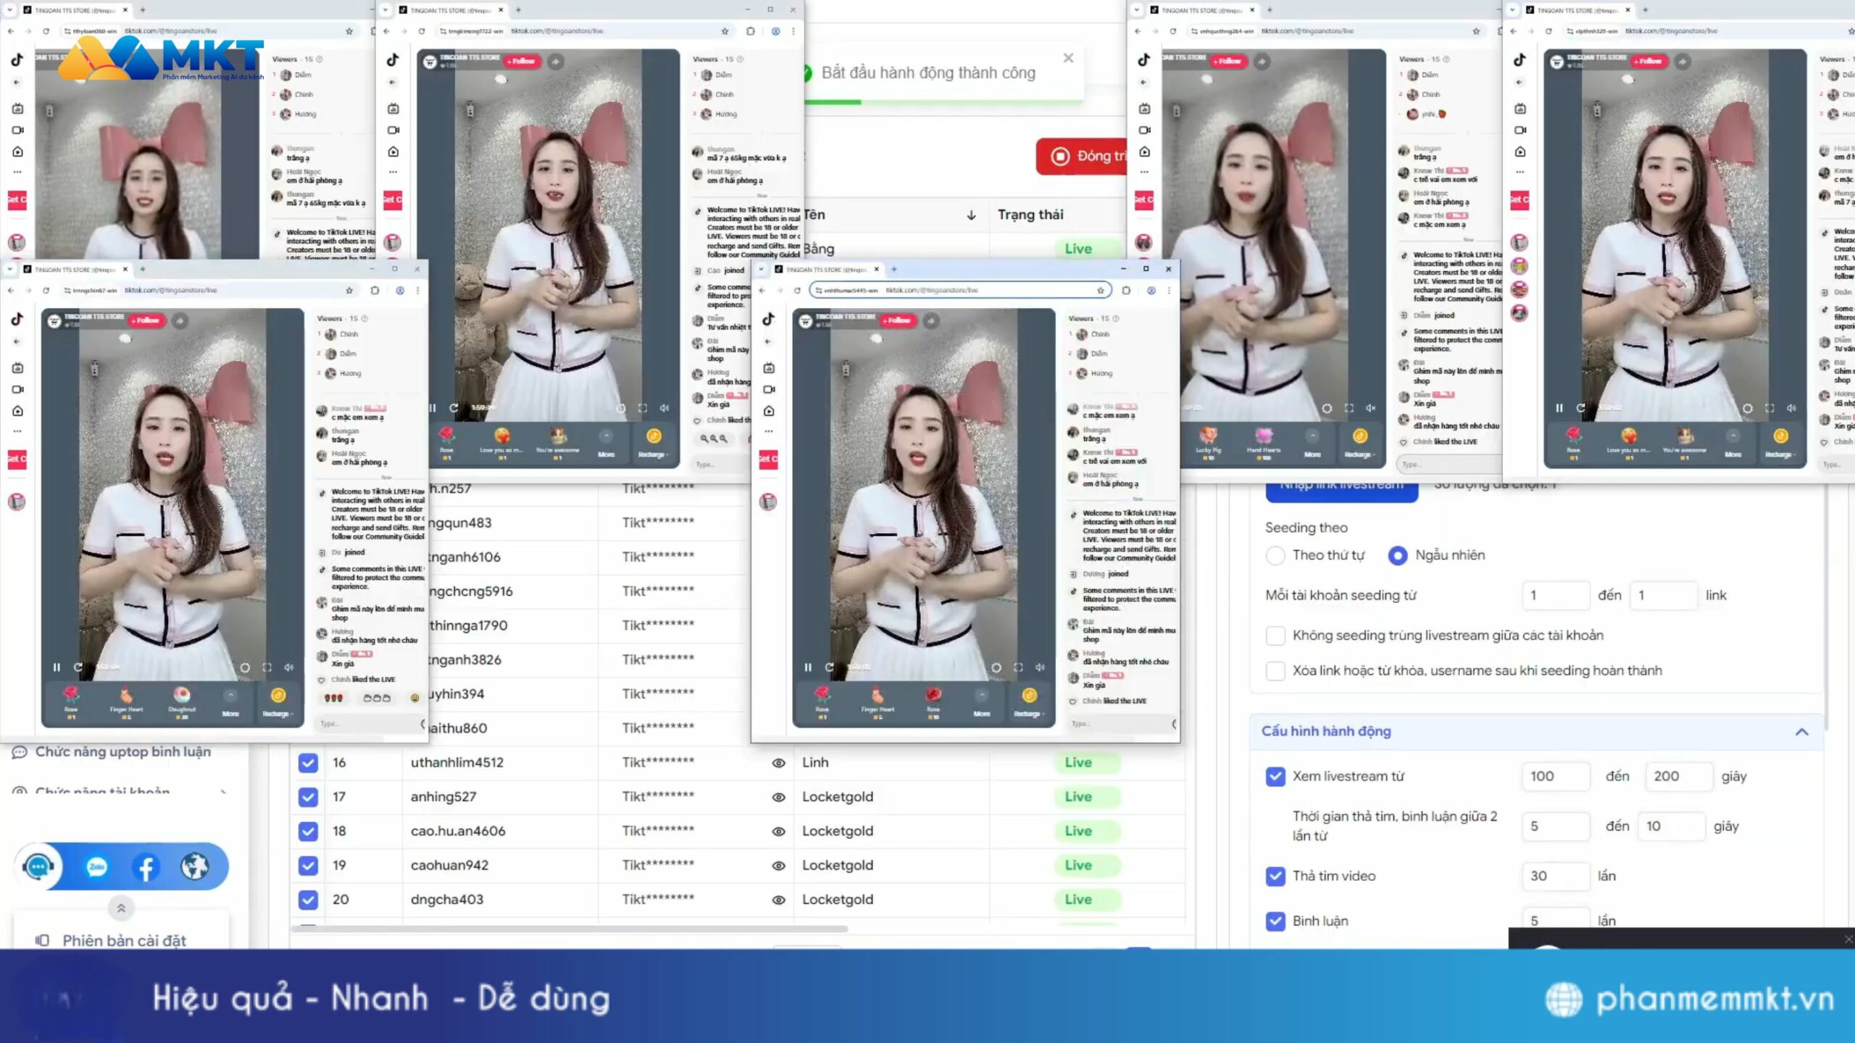Image resolution: width=1855 pixels, height=1043 pixels.
Task: Show password for anhing527 via eye icon
Action: (778, 797)
